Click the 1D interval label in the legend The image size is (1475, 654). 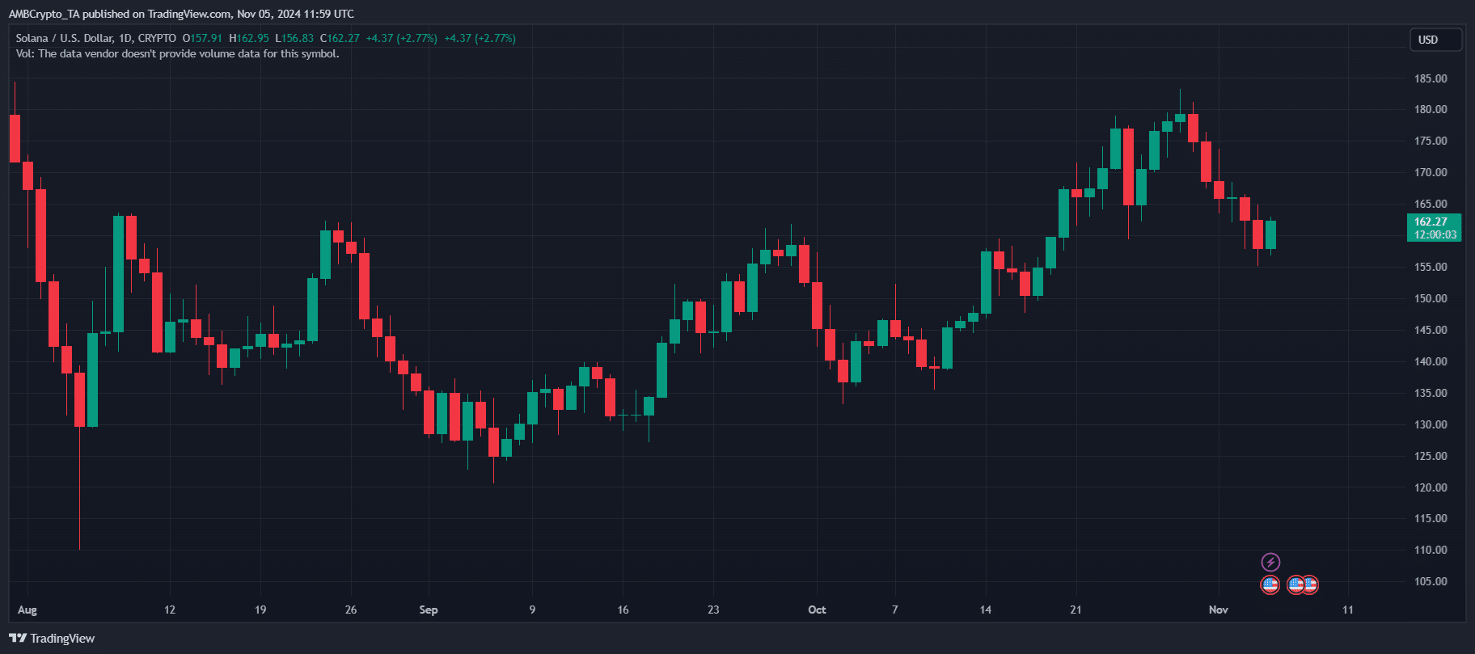125,38
